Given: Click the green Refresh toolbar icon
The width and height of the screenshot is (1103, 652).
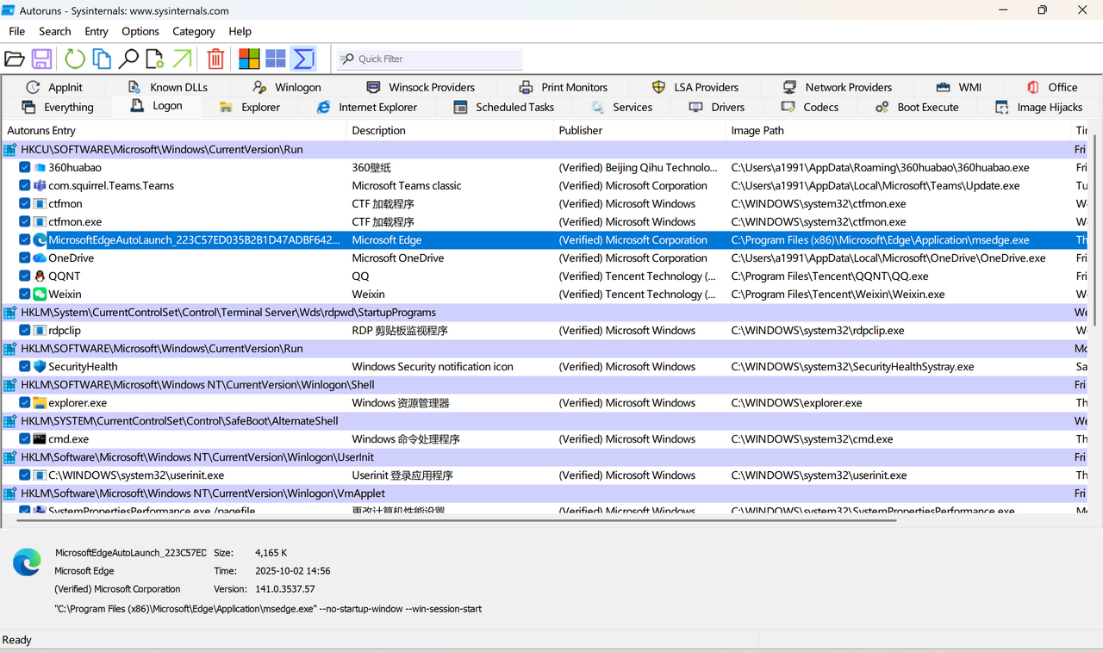Looking at the screenshot, I should [x=75, y=59].
